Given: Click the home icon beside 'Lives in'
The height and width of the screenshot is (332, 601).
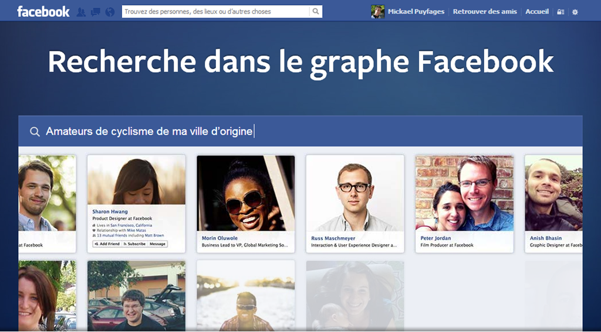Looking at the screenshot, I should coord(94,225).
